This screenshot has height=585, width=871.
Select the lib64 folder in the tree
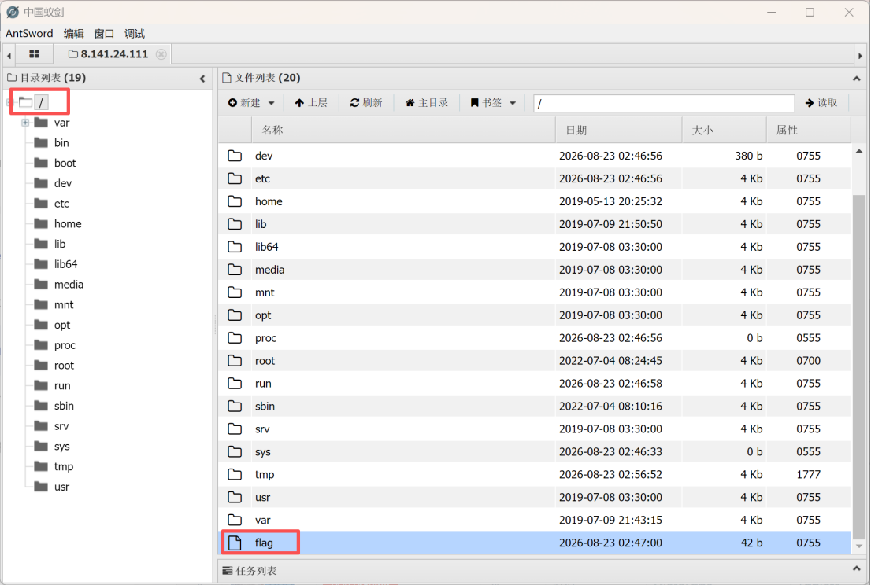click(65, 264)
